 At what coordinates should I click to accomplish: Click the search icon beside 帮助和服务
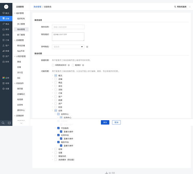pyautogui.click(x=175, y=7)
